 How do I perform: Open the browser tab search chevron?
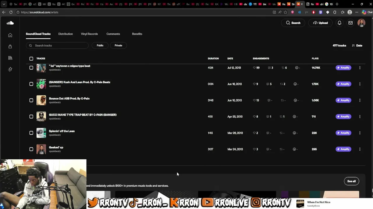(4, 4)
